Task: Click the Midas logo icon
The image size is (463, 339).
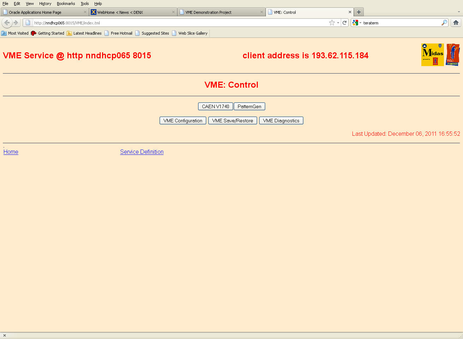Action: coord(432,55)
